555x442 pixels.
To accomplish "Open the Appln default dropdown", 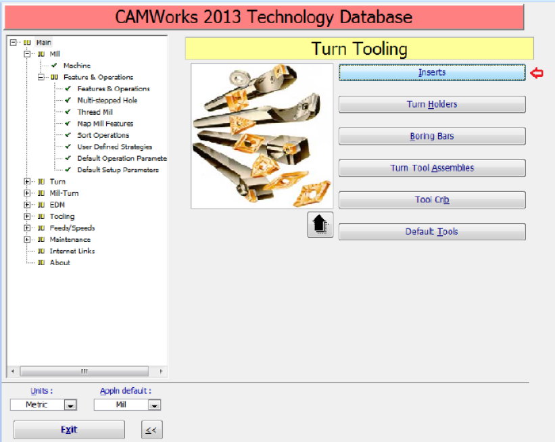I will 154,406.
